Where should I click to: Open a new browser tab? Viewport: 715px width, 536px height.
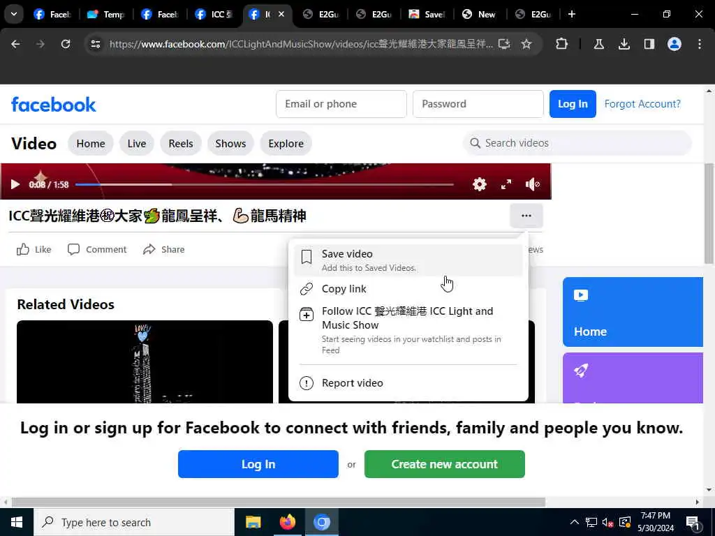572,14
